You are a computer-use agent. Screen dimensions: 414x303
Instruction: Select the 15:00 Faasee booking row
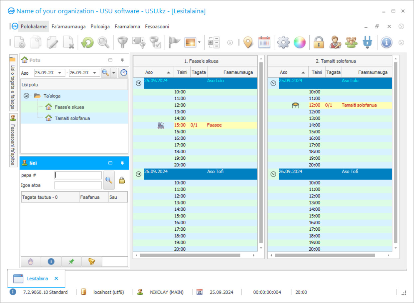tap(195, 125)
